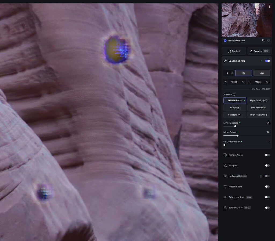
Task: Click the Fix Compression value 1
Action: 269,142
